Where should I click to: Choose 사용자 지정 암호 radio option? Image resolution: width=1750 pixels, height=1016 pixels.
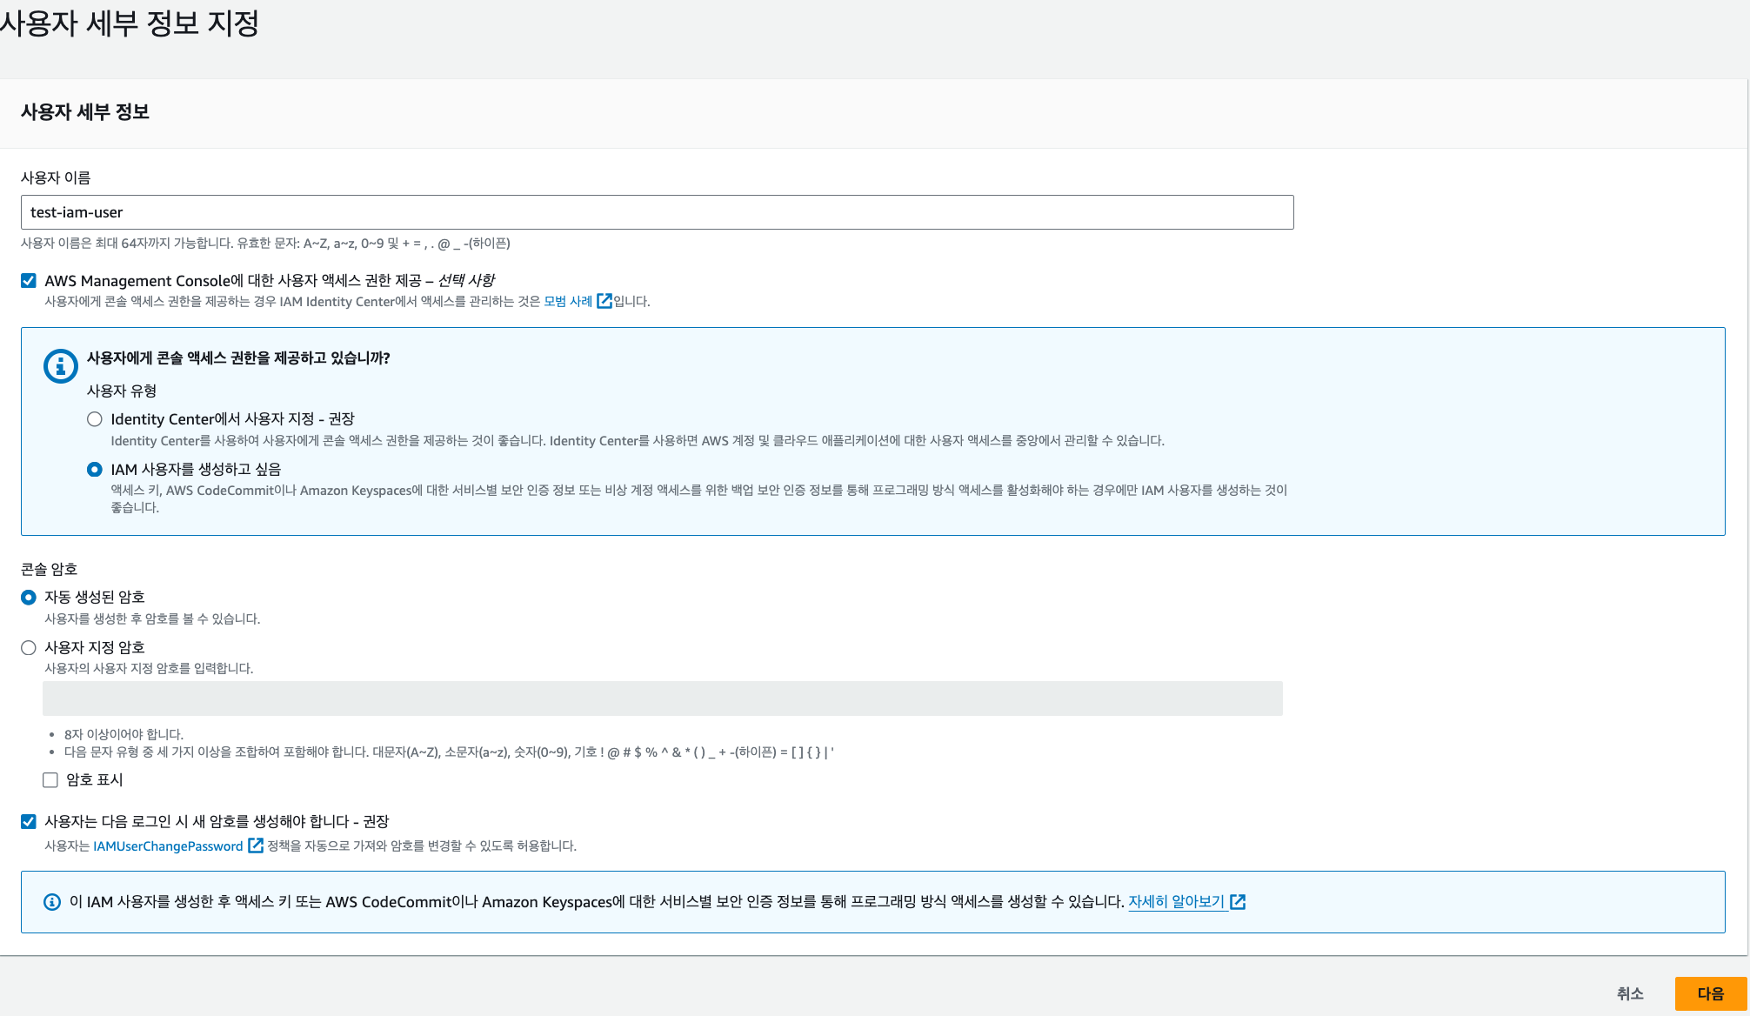29,648
